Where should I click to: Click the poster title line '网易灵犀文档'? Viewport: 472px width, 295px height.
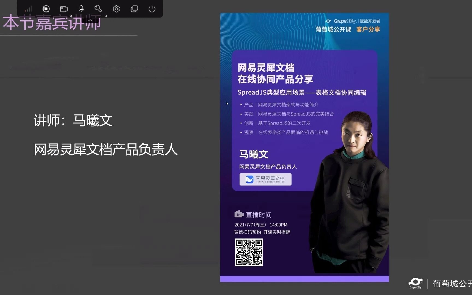(x=266, y=68)
